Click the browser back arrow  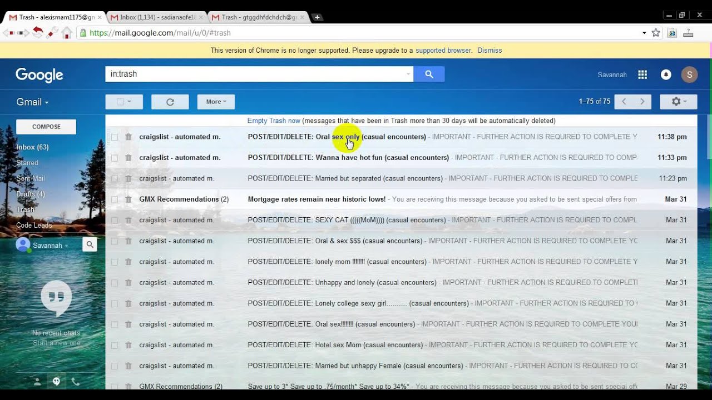(8, 33)
